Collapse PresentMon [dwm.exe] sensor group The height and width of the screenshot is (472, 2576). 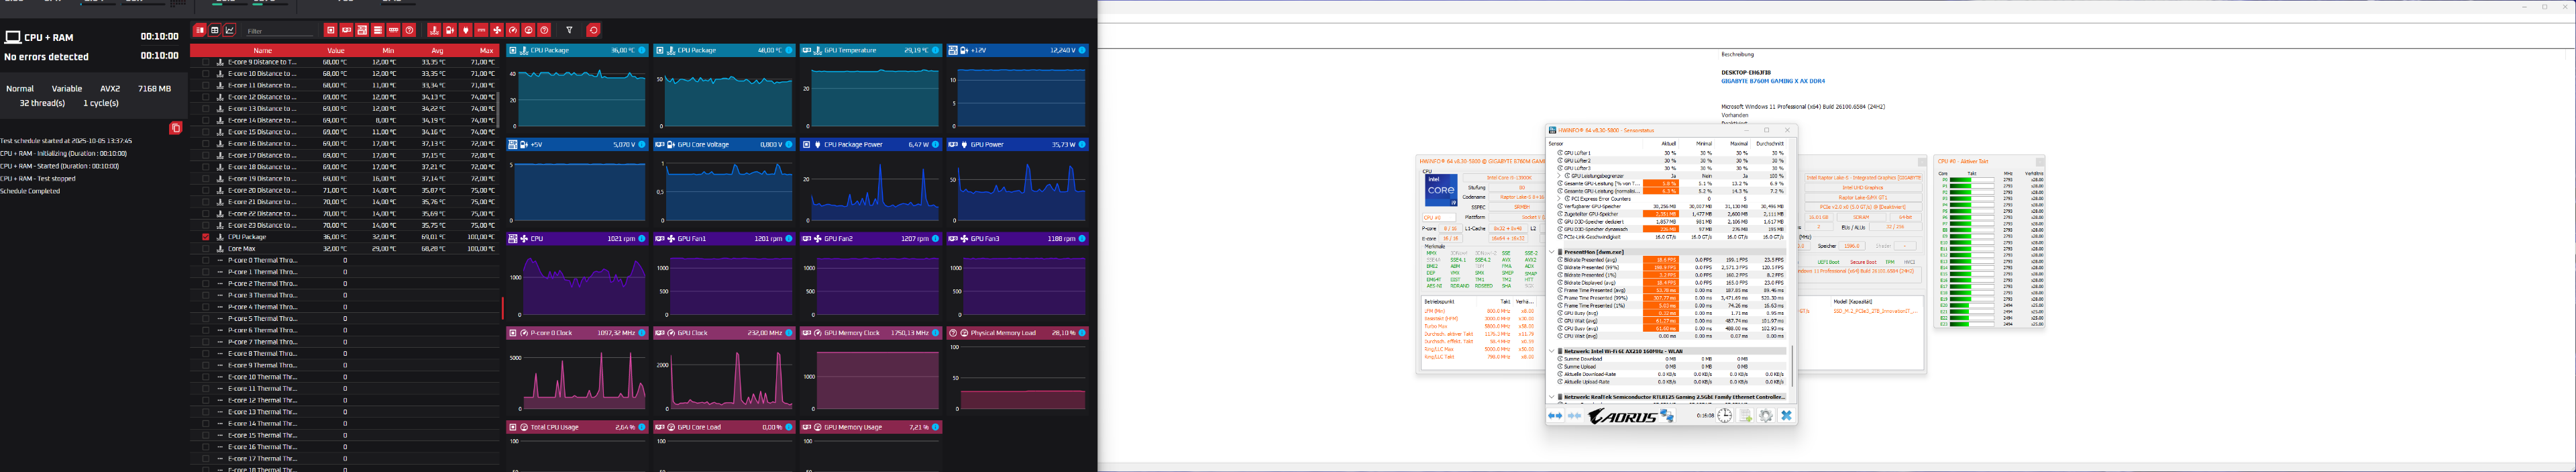point(1552,252)
